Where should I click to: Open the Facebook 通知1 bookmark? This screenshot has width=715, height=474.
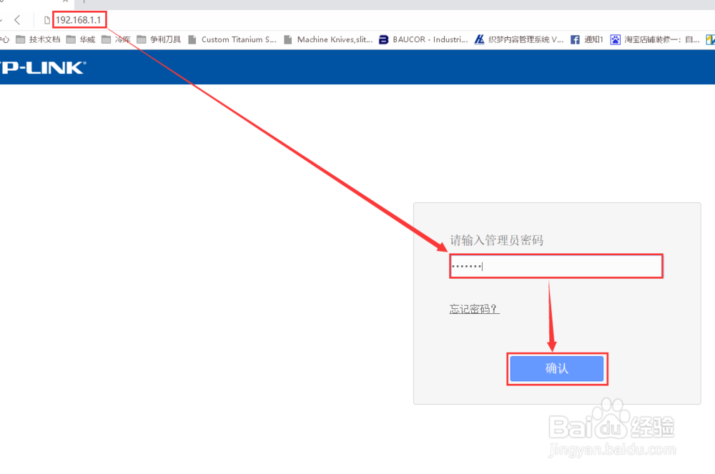point(588,39)
